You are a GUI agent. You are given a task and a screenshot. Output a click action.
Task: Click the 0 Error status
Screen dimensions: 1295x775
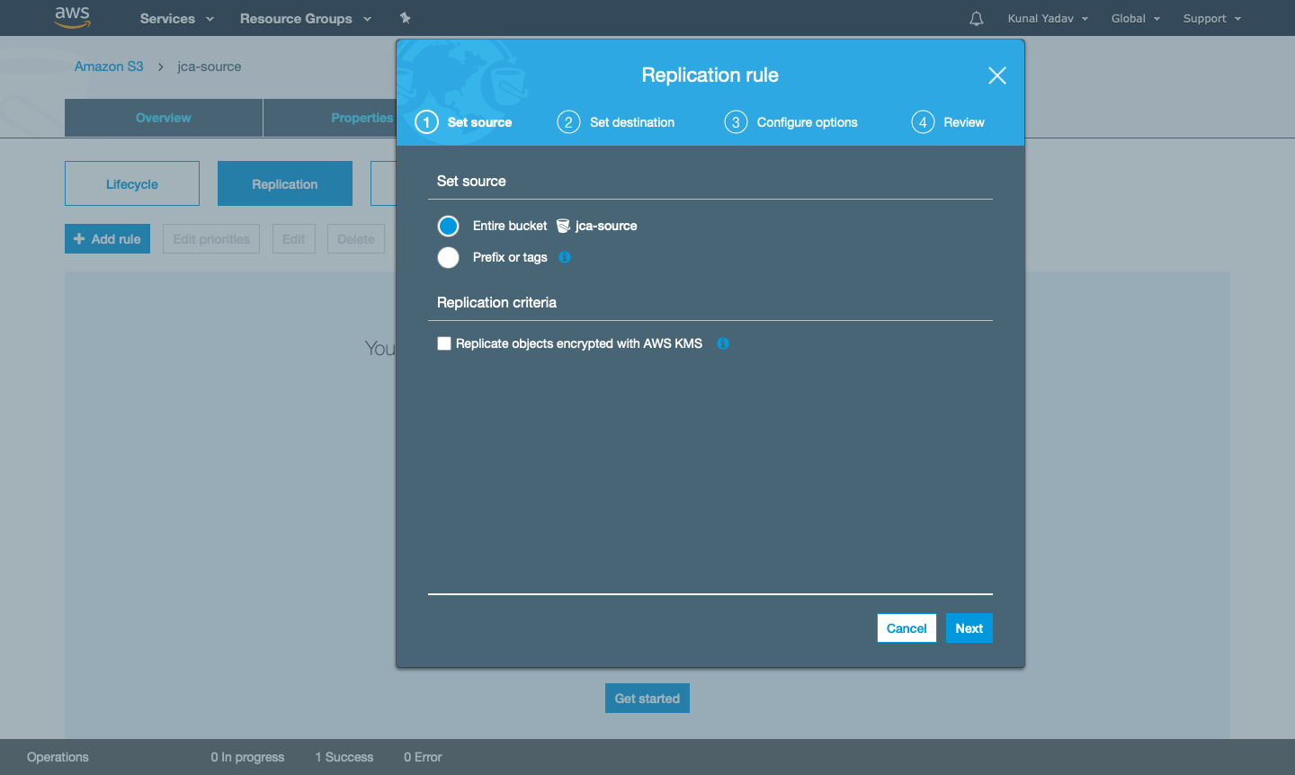pos(423,757)
